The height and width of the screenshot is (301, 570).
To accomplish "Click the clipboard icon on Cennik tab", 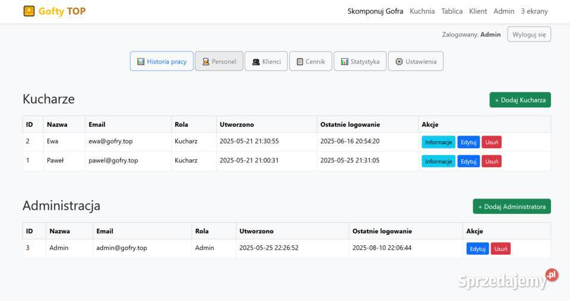I will click(x=299, y=62).
